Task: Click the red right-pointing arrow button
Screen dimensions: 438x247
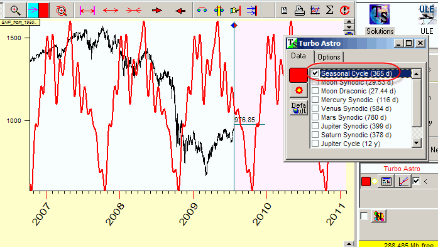Action: pos(157,11)
